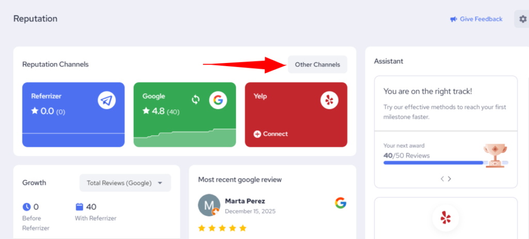Viewport: 529px width, 239px height.
Task: Click Marta Perez's avatar
Action: (208, 205)
